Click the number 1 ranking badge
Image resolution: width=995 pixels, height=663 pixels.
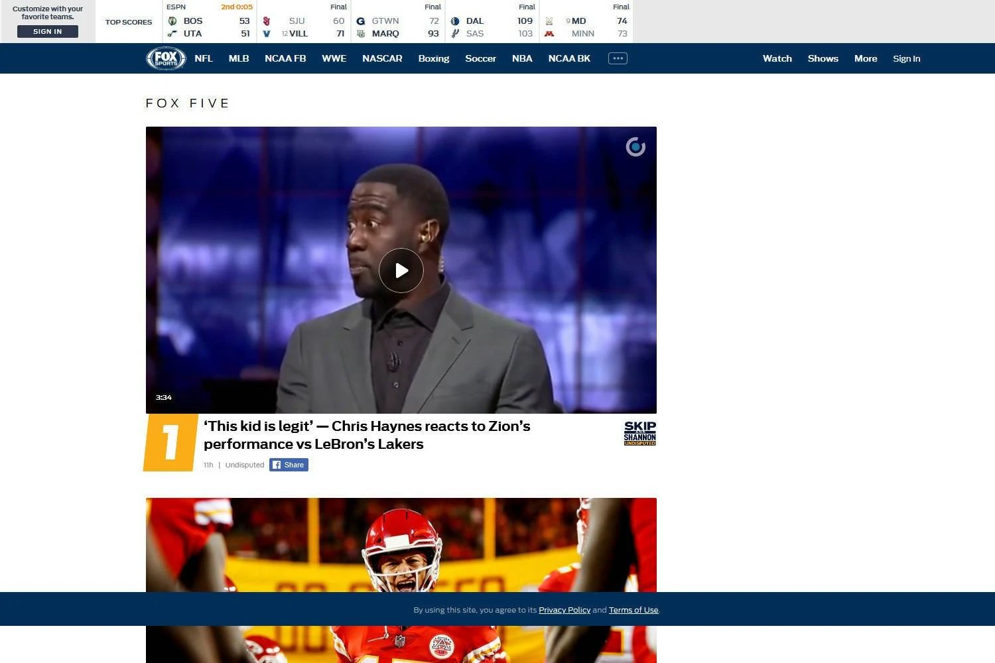tap(170, 442)
